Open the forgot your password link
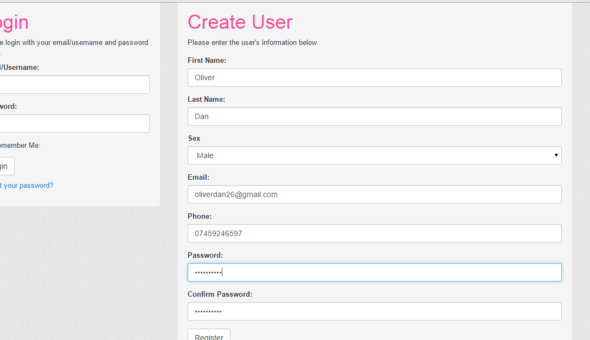 pos(26,185)
